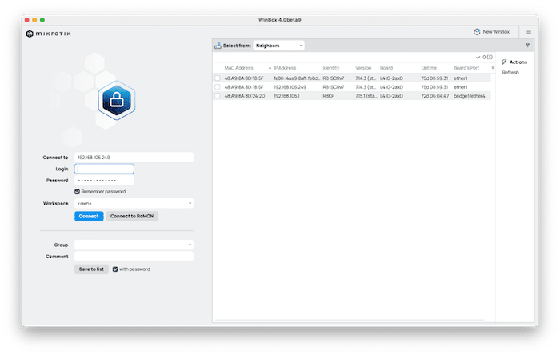Sort by Board column header
Image resolution: width=560 pixels, height=355 pixels.
[x=386, y=68]
